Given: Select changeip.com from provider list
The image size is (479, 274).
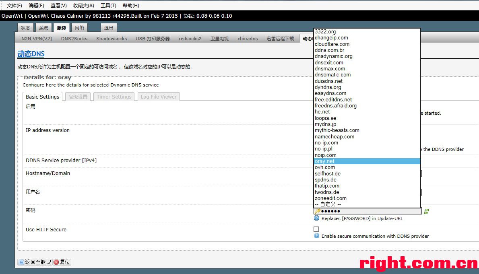Looking at the screenshot, I should coord(367,37).
